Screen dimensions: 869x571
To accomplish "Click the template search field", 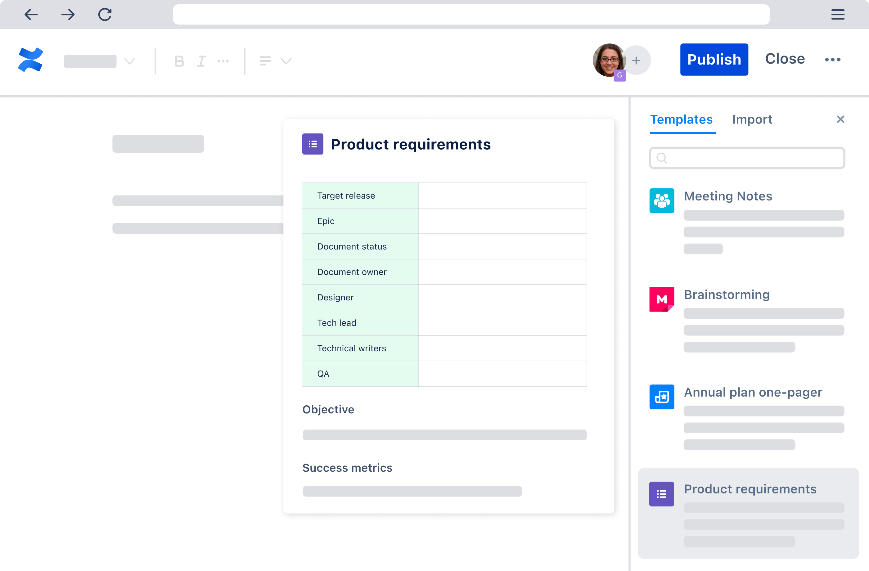I will (747, 158).
